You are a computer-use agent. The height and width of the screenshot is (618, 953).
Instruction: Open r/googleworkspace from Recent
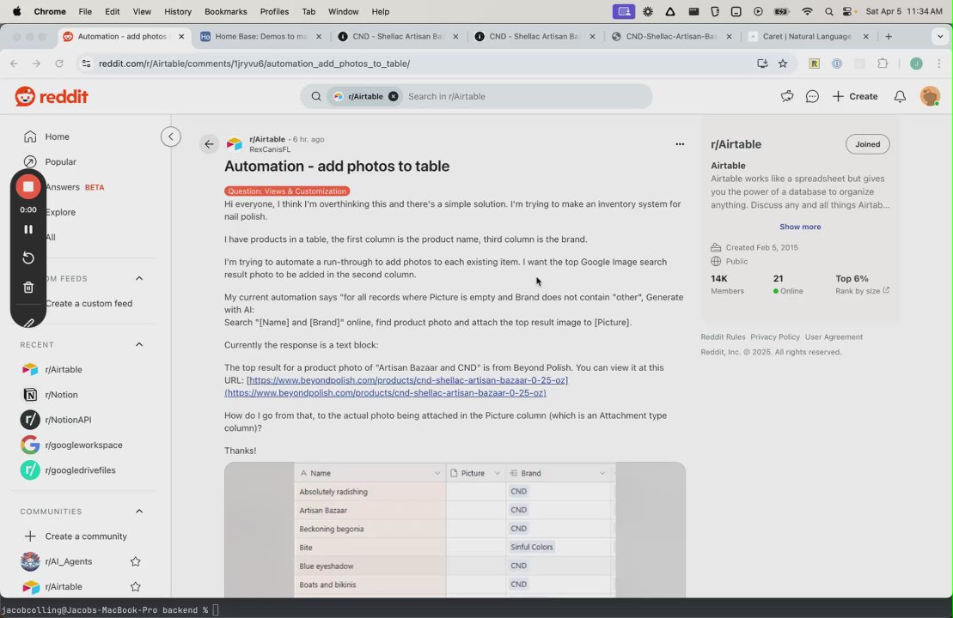(83, 445)
